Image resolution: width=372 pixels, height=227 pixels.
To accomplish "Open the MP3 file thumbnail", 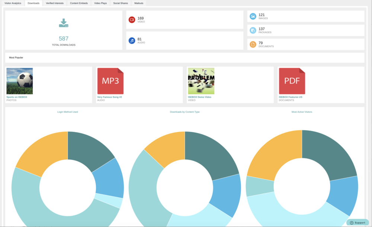I will click(110, 81).
